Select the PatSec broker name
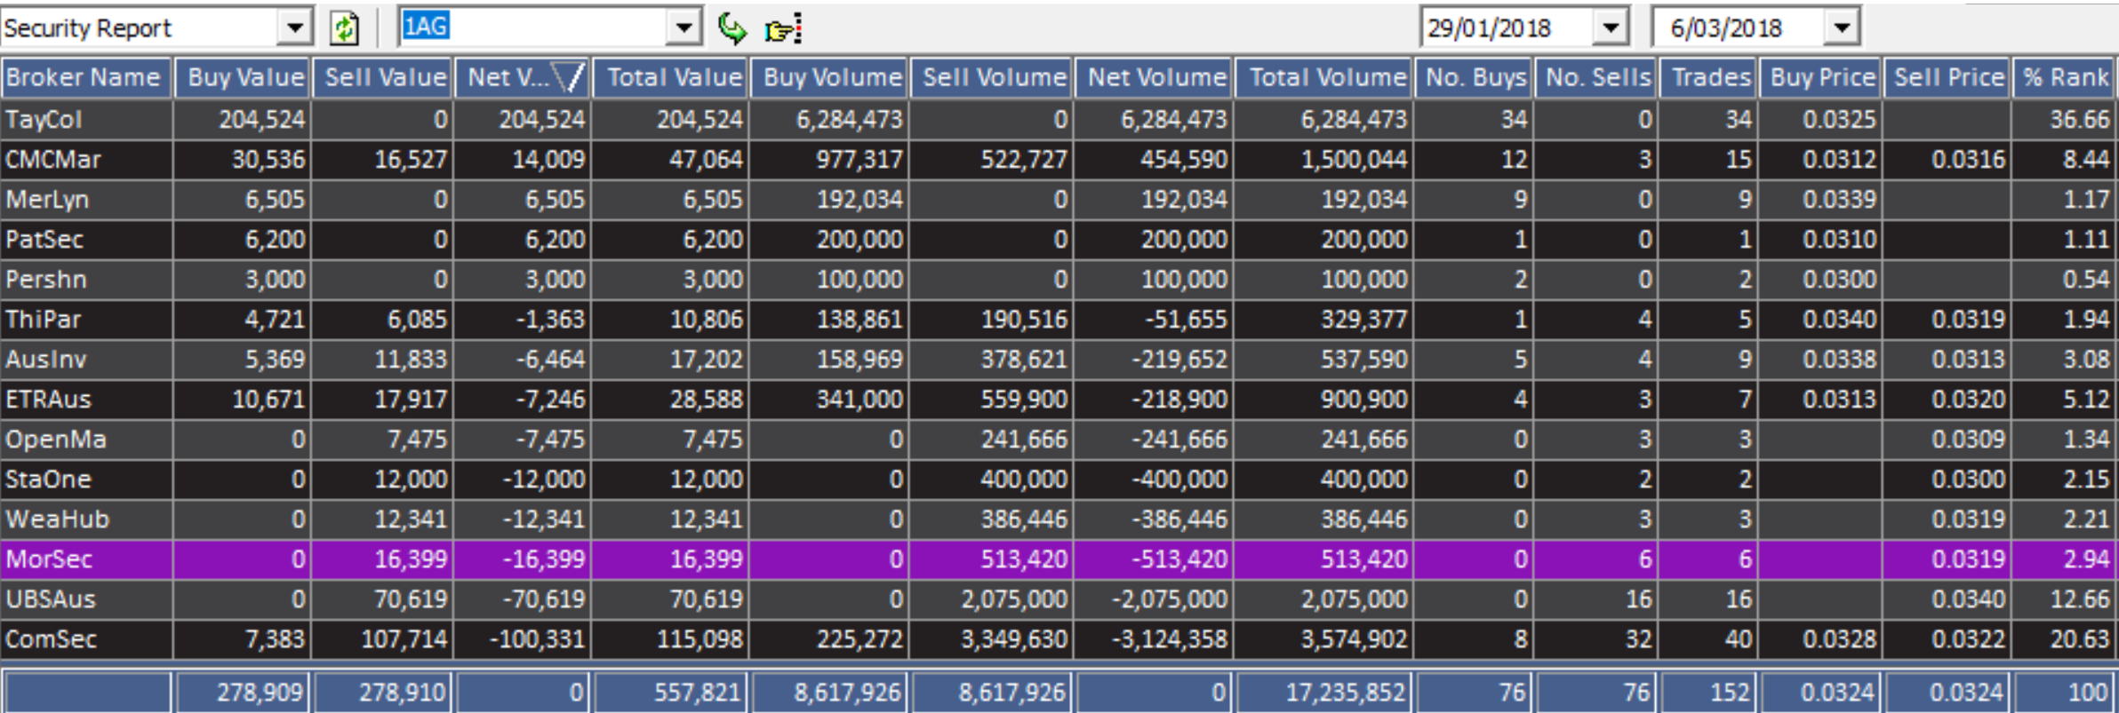The image size is (2119, 713). pos(44,239)
